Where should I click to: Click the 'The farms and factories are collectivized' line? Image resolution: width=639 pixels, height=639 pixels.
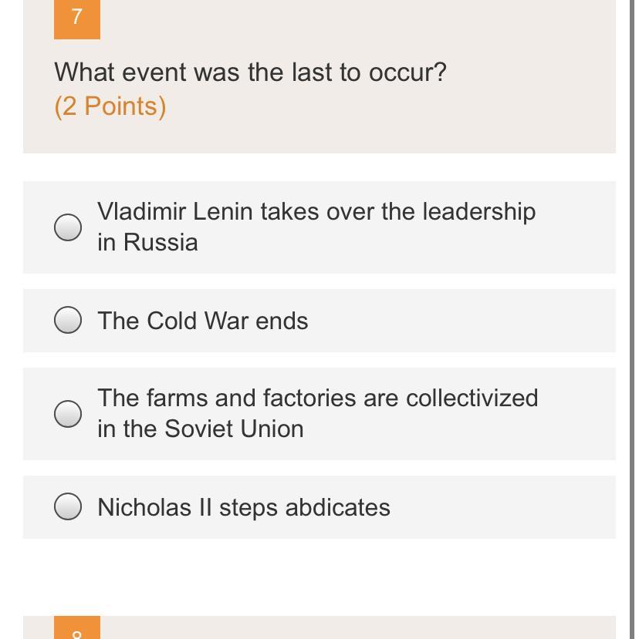click(x=317, y=398)
